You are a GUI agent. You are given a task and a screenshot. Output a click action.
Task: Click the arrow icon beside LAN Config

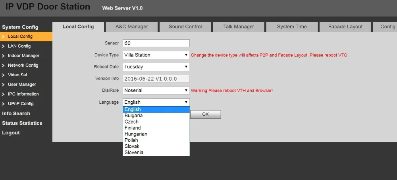coord(3,46)
